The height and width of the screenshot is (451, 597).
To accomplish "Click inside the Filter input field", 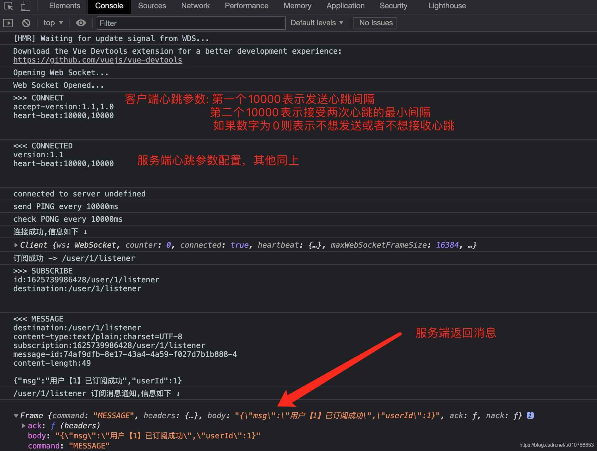I will 190,23.
